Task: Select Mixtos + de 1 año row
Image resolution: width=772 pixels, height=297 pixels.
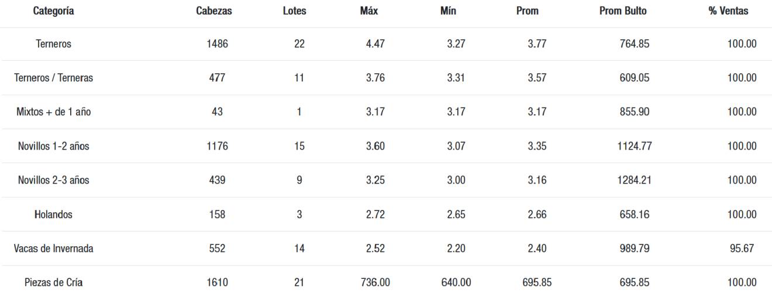Action: [53, 112]
